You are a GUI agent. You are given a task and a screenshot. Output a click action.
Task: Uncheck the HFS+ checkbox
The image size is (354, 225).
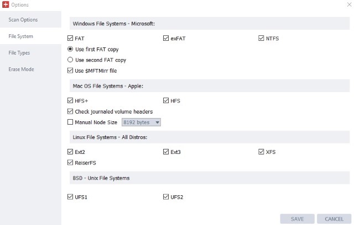(70, 101)
